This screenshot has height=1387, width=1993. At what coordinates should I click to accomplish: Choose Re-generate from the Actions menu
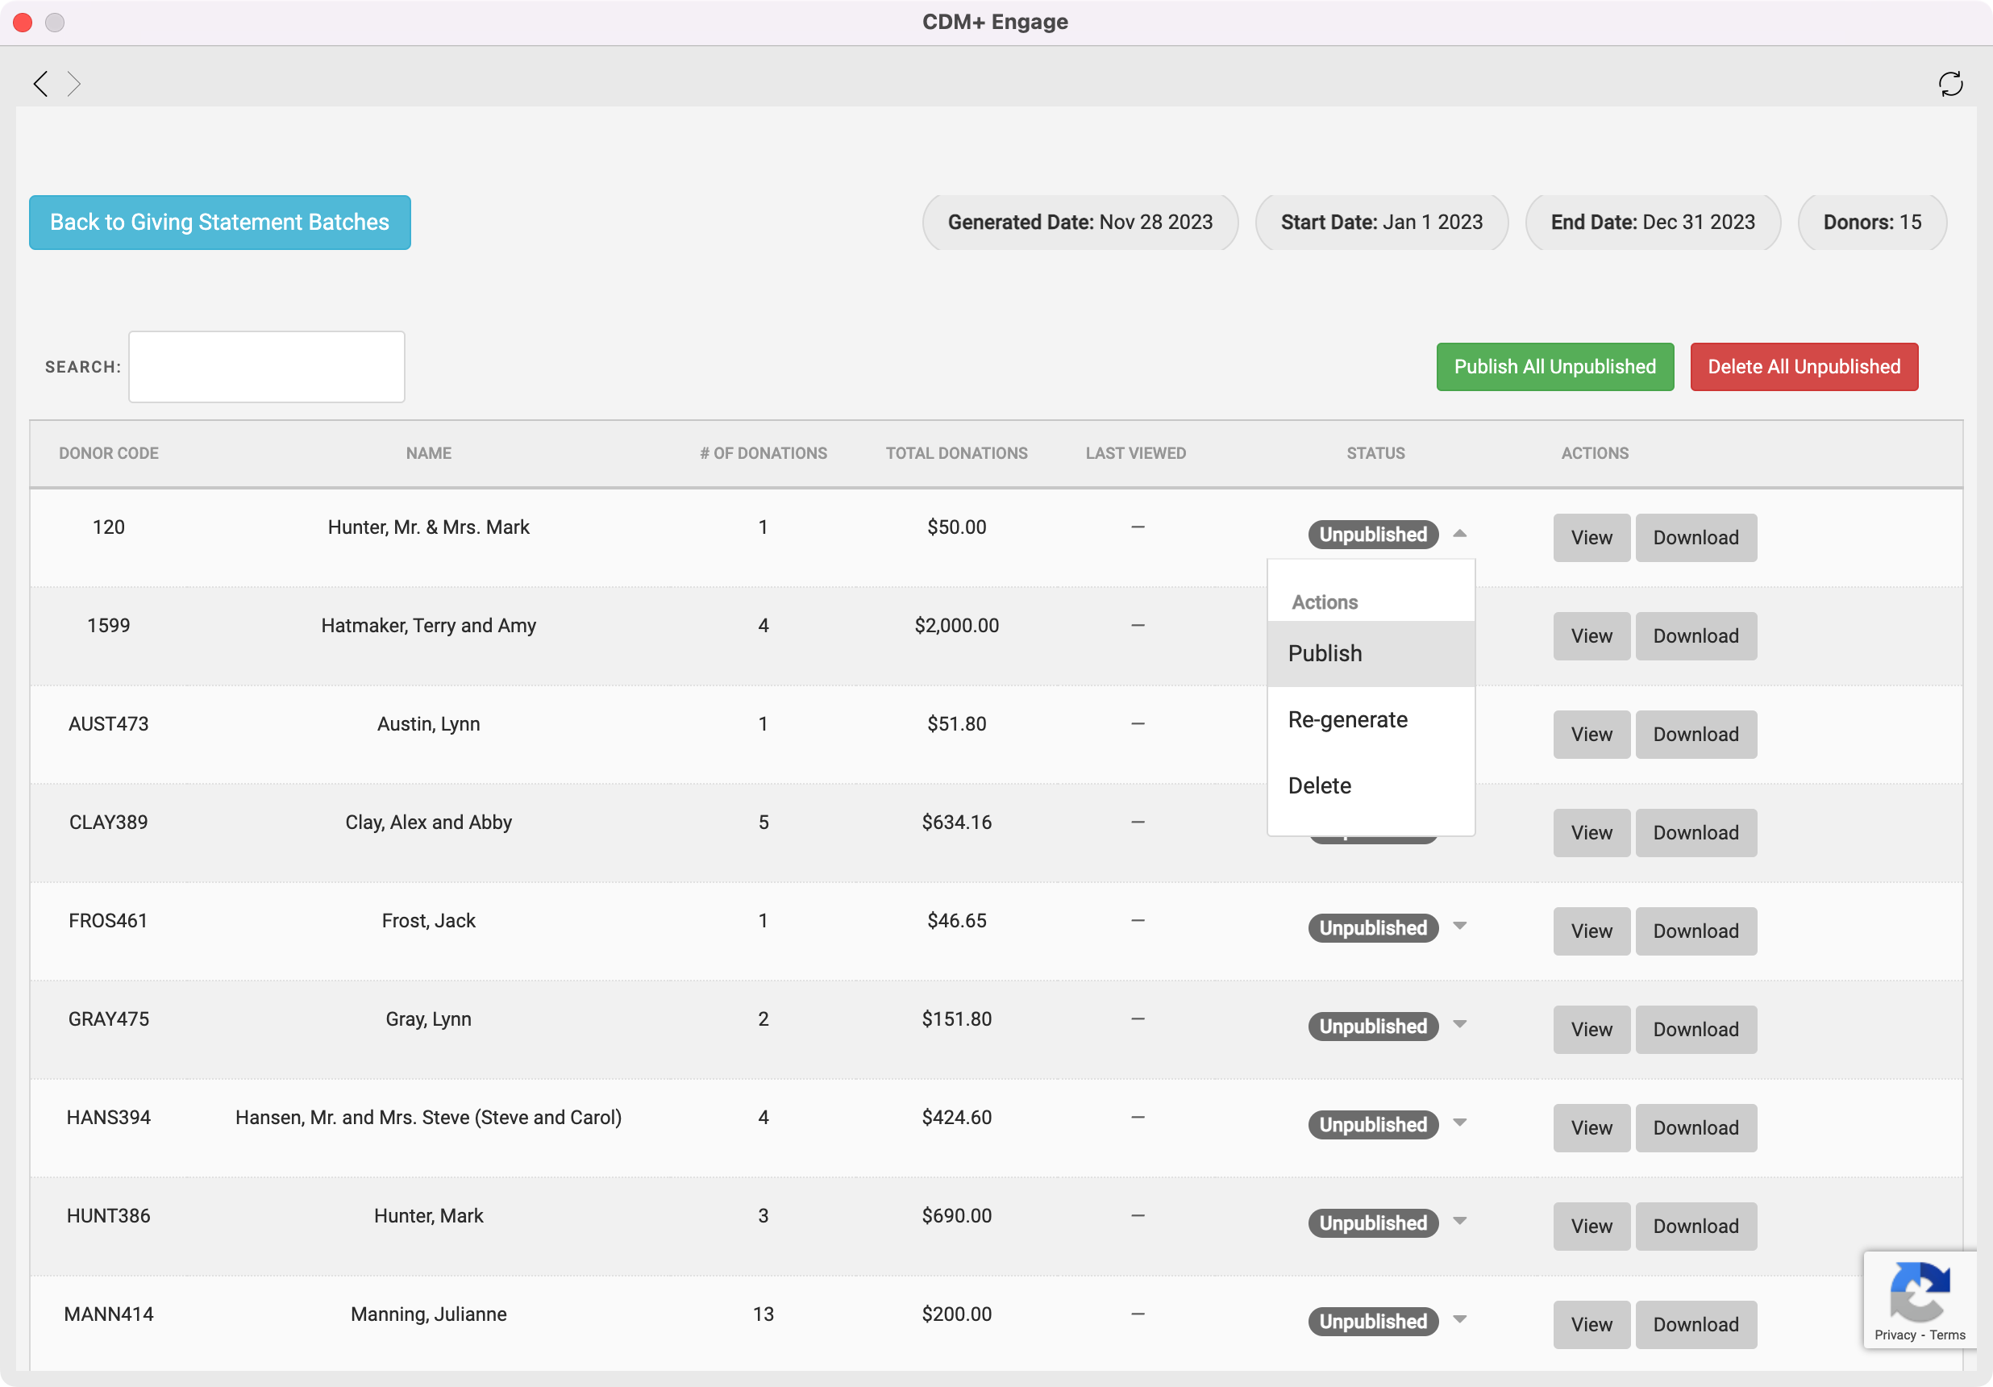click(1347, 719)
